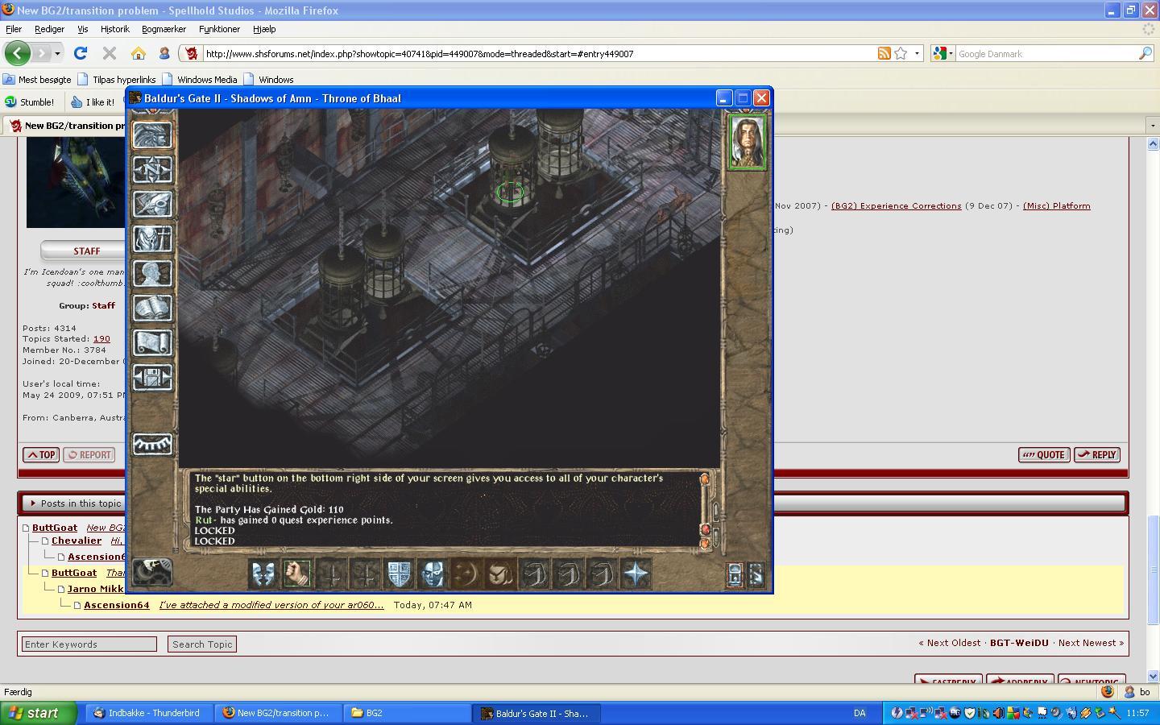The image size is (1160, 725).
Task: Open the Bogmærker menu
Action: 164,29
